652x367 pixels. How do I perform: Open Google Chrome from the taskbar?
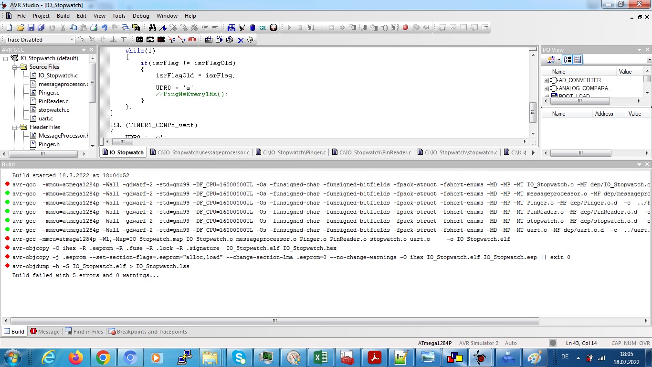103,357
